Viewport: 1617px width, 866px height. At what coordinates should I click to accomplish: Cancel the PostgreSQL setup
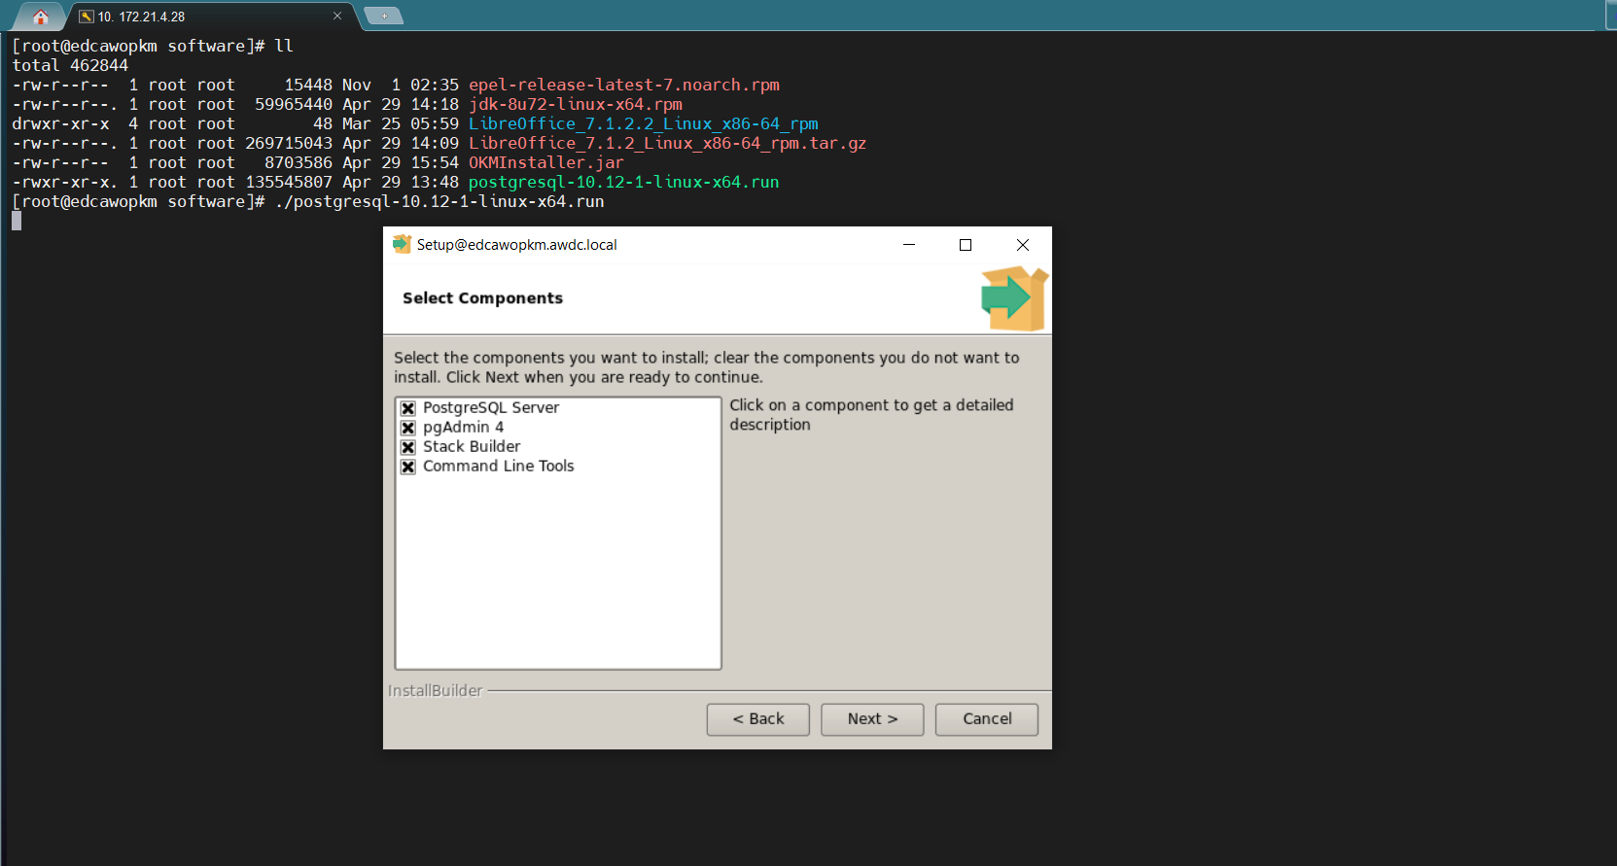987,719
